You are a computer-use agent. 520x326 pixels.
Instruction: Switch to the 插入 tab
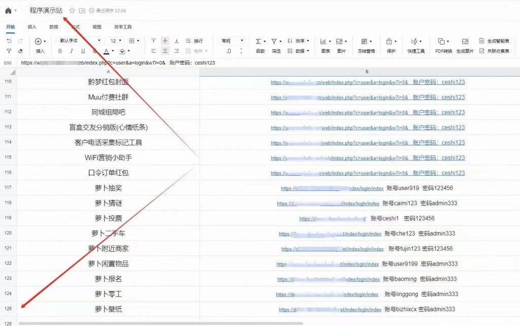32,27
